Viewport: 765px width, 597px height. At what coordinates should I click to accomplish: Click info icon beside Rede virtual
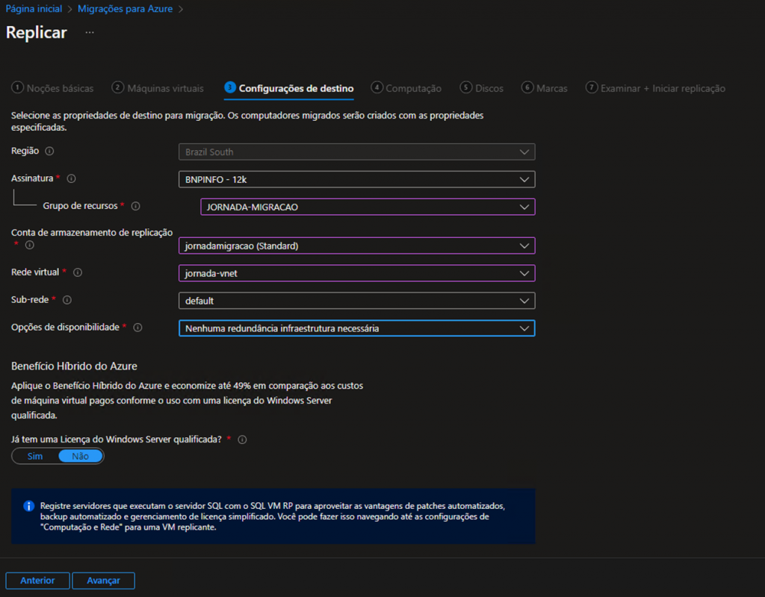click(78, 272)
